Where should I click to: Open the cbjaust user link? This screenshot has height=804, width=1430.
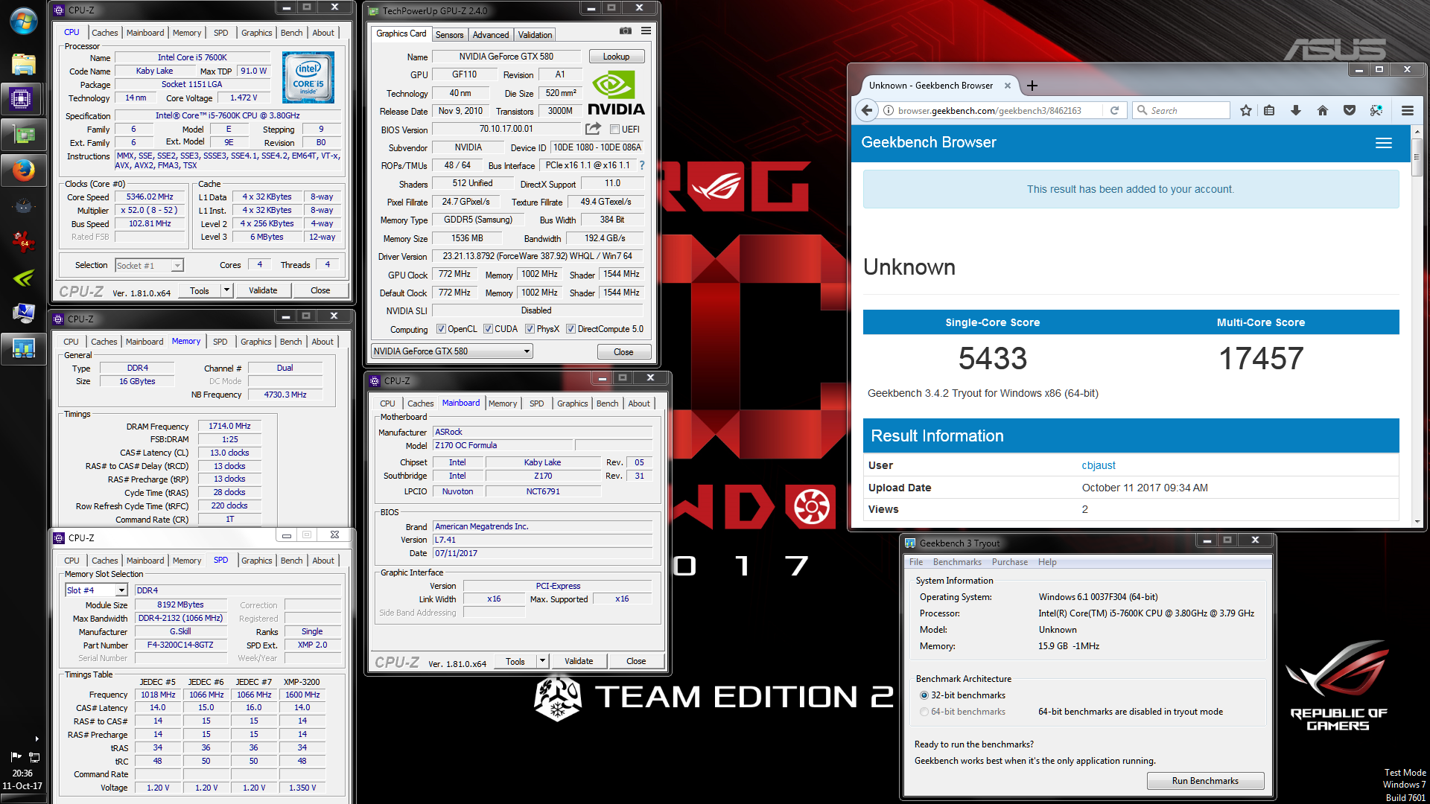[x=1099, y=465]
